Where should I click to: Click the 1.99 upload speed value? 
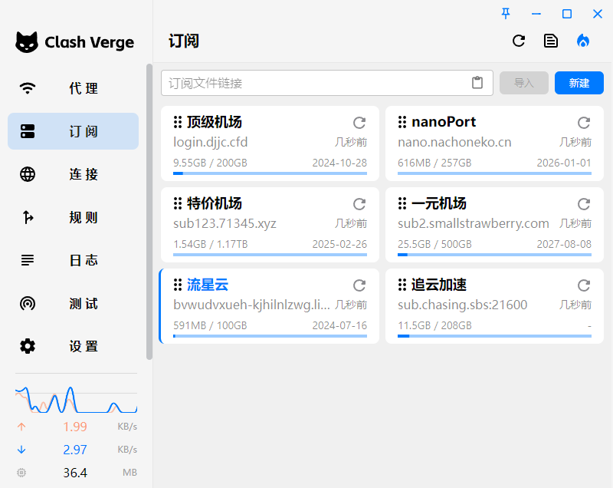pos(75,427)
